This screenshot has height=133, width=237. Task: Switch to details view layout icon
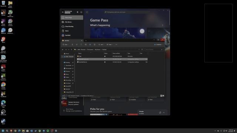coord(161,96)
